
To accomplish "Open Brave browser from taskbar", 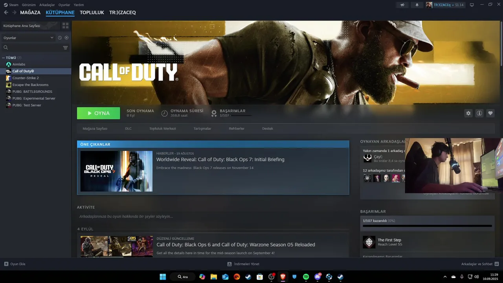I will point(283,277).
